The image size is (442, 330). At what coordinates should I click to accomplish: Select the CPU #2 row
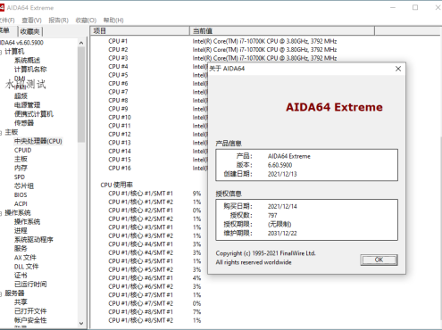pyautogui.click(x=118, y=50)
